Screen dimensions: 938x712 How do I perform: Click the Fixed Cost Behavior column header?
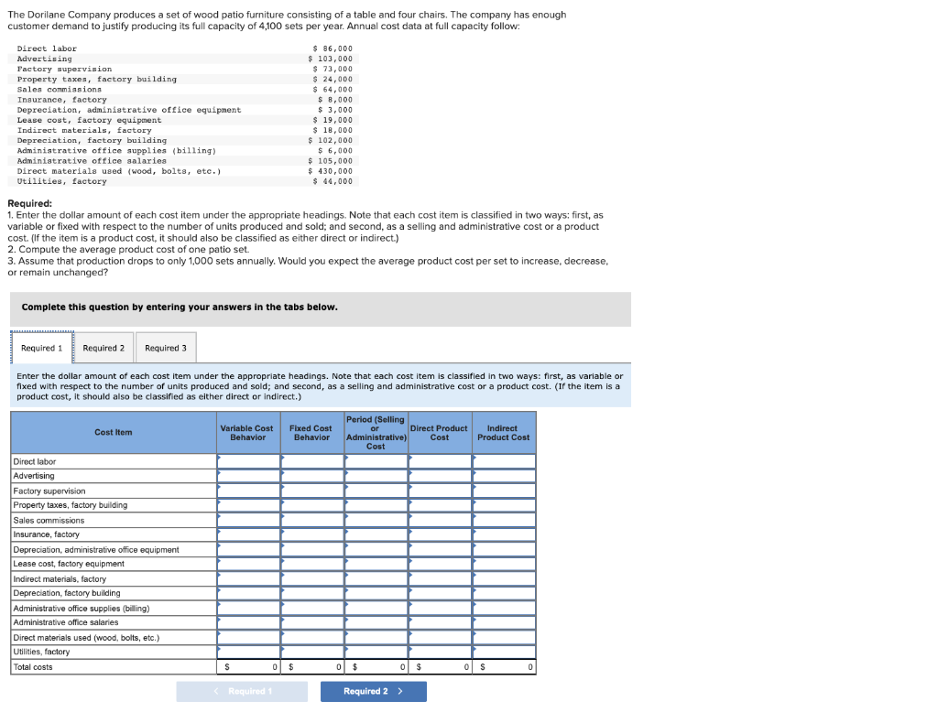click(311, 433)
